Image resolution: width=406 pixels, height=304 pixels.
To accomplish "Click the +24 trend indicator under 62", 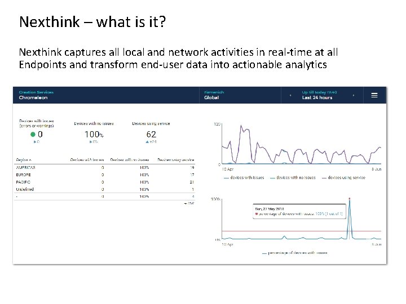I will pos(151,142).
